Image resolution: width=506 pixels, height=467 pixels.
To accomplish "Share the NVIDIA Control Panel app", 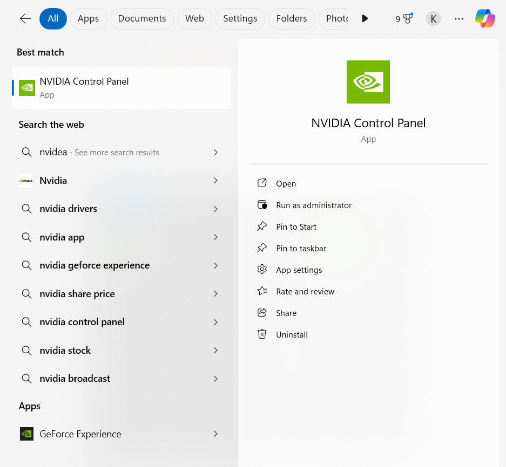I will point(286,313).
